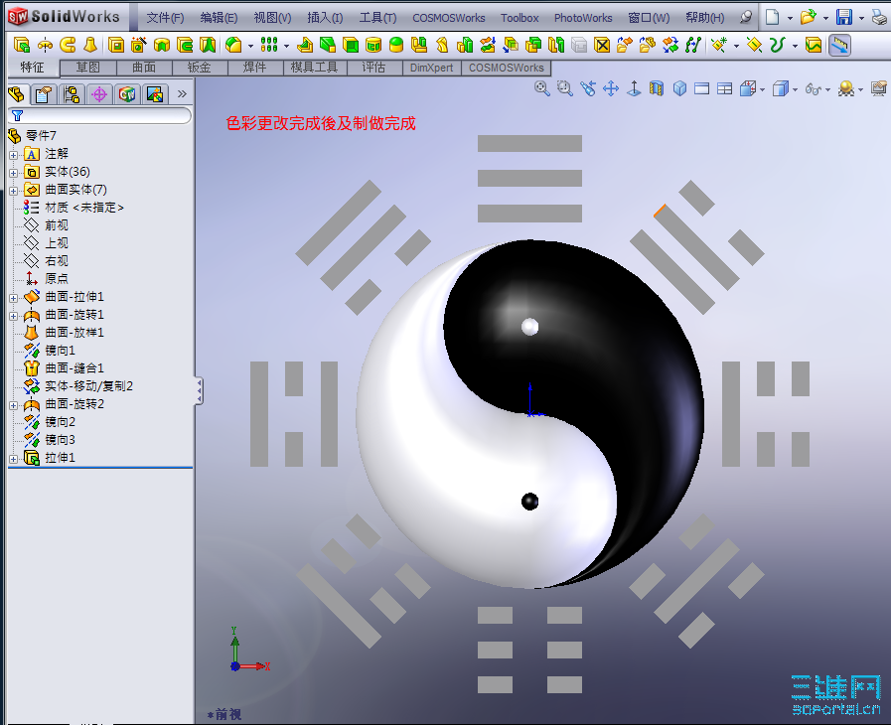Click the Open folder icon
This screenshot has width=891, height=725.
click(808, 17)
